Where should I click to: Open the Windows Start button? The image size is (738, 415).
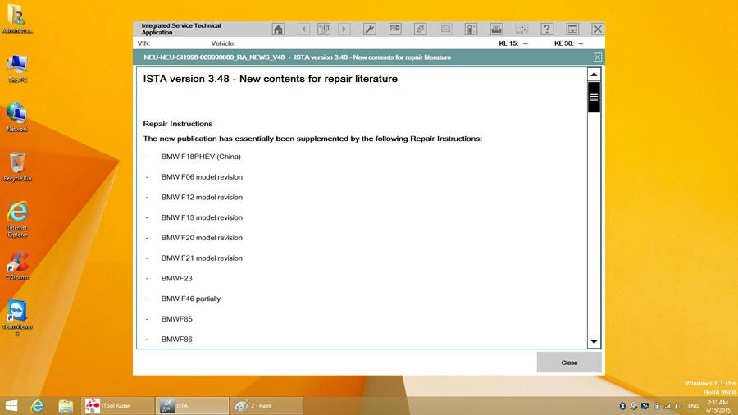[x=11, y=406]
